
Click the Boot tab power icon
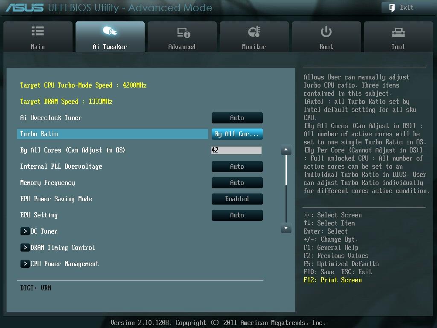pyautogui.click(x=326, y=32)
